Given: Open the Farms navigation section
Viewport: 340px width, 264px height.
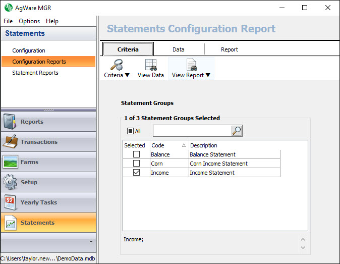Looking at the screenshot, I should coord(48,162).
